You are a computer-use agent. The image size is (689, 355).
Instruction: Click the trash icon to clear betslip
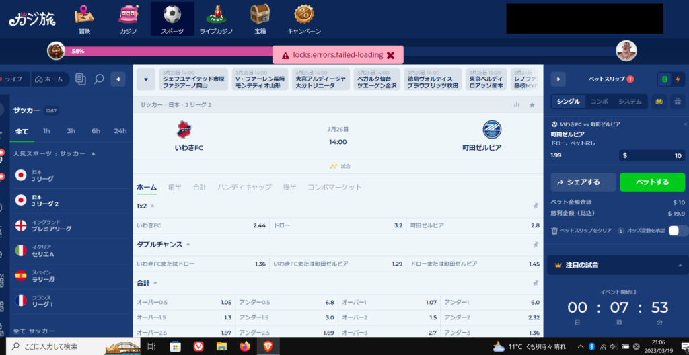[554, 230]
